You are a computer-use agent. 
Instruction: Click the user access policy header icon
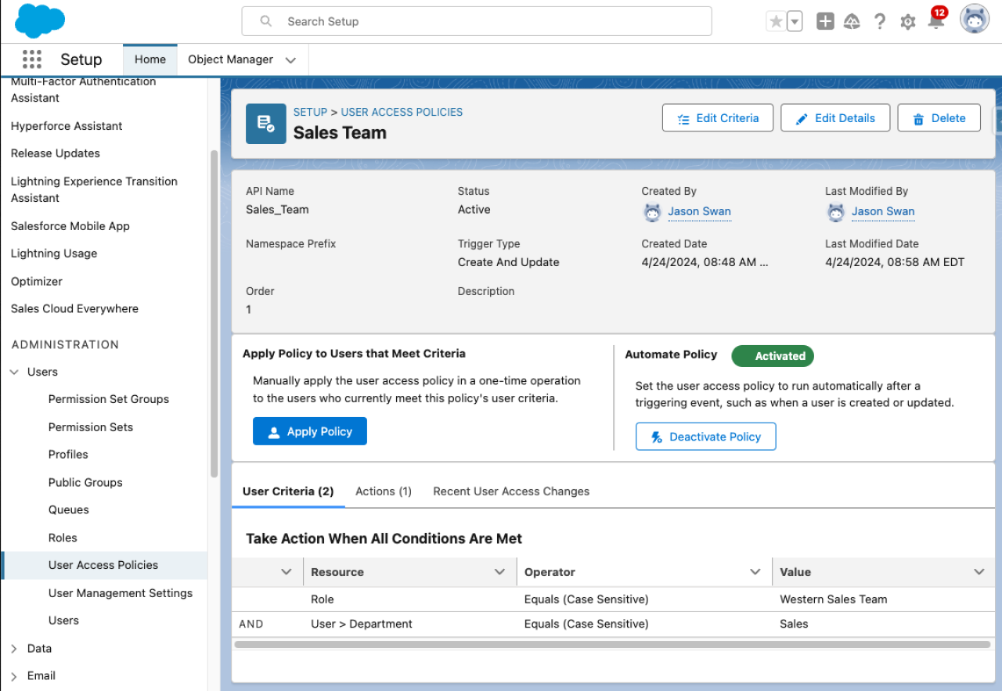[x=266, y=124]
